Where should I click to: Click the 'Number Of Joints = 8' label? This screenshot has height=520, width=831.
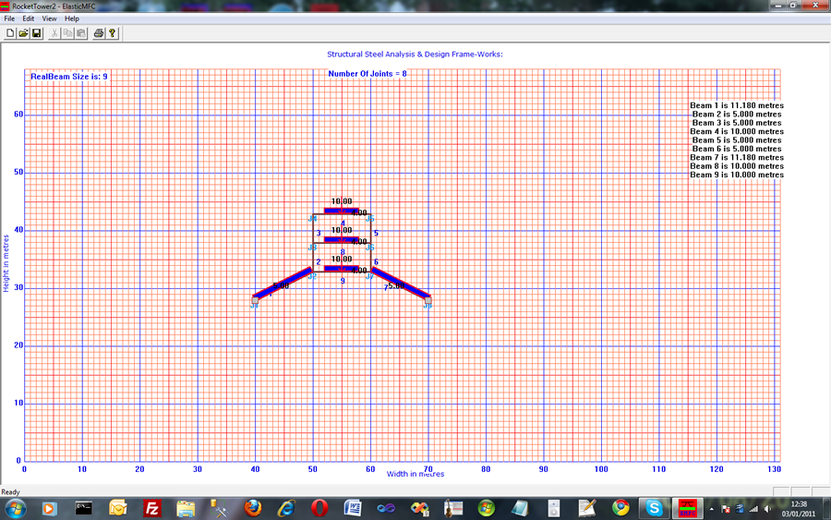pos(367,74)
